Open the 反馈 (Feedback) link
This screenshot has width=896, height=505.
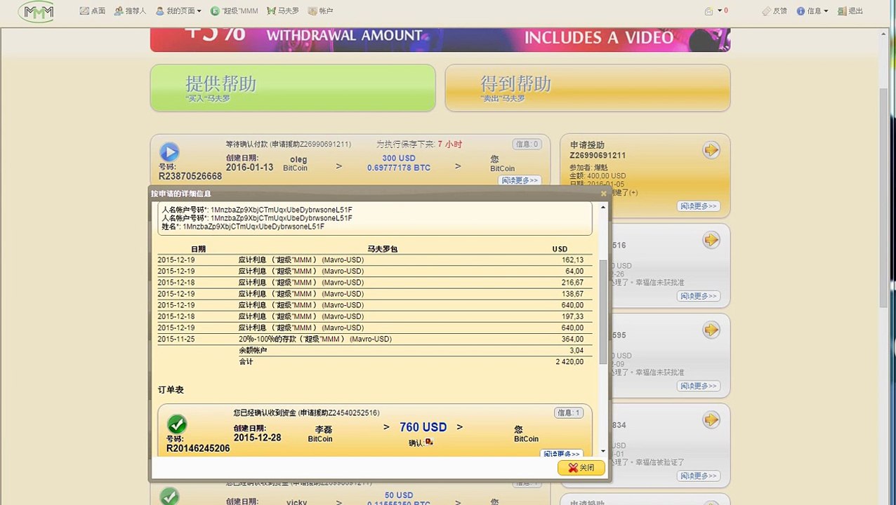pos(775,11)
